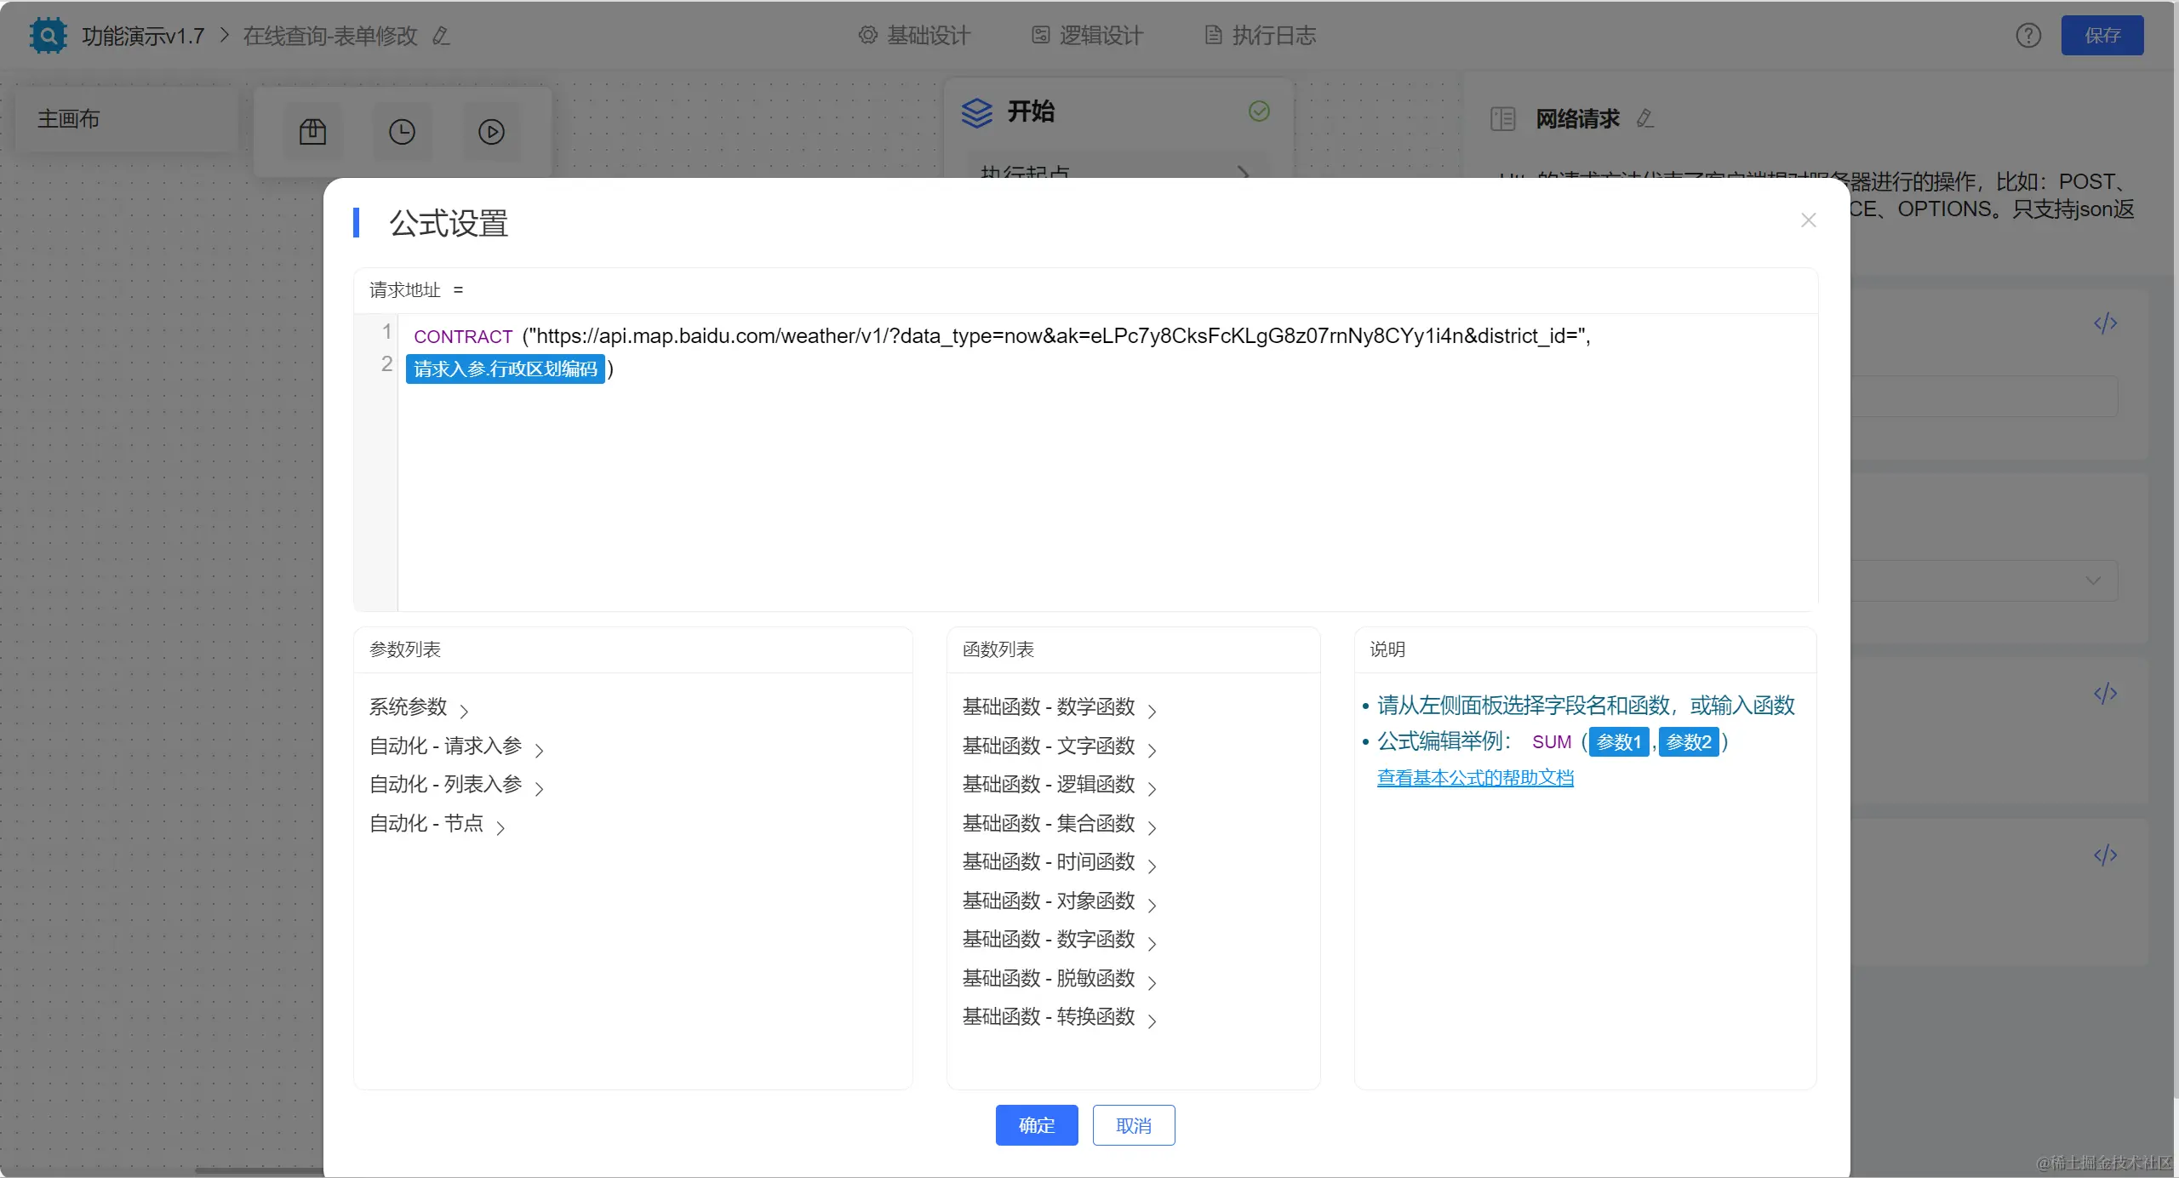The height and width of the screenshot is (1178, 2179).
Task: Click the topmost code formula icon
Action: 2105,323
